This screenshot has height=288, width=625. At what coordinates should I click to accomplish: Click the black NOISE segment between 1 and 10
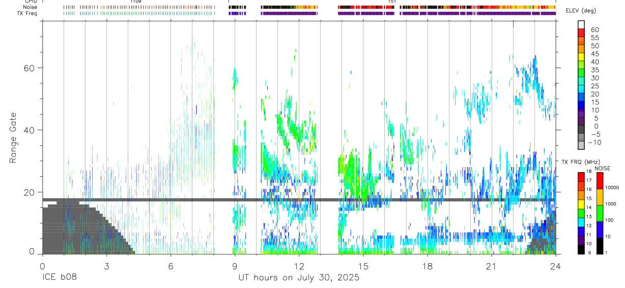point(599,245)
